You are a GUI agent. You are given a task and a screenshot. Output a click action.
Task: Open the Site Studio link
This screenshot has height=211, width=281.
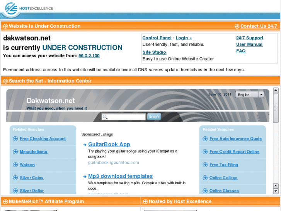(x=154, y=52)
